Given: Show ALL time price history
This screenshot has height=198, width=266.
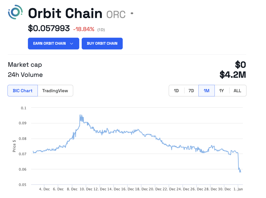Looking at the screenshot, I should pyautogui.click(x=238, y=91).
